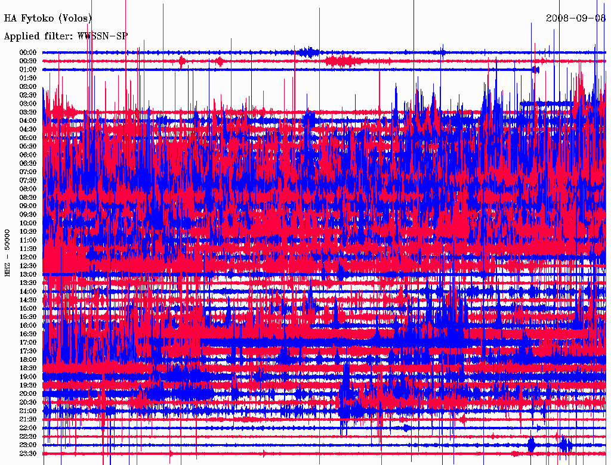Click the 22:00 time label
The width and height of the screenshot is (611, 465).
coord(28,428)
